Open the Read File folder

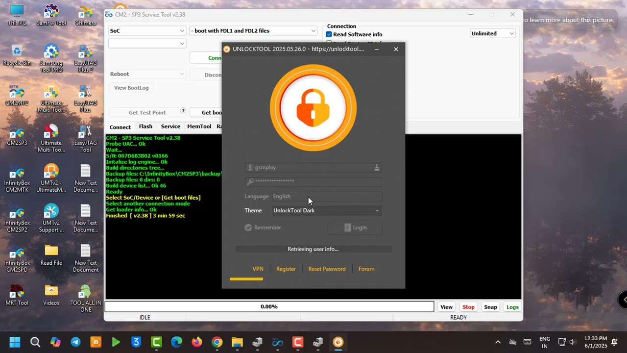coord(51,255)
